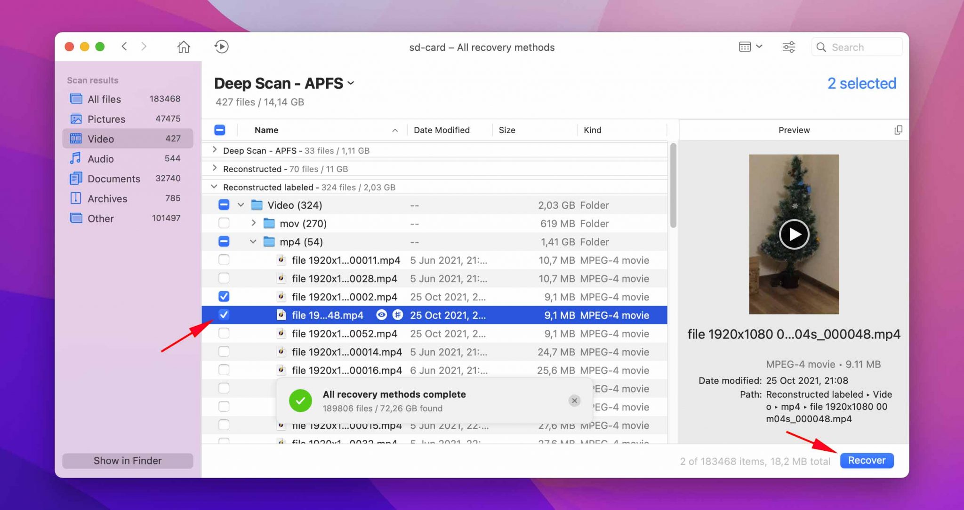This screenshot has height=510, width=964.
Task: Check the box for file 1920x1...00014.mp4
Action: click(x=224, y=352)
